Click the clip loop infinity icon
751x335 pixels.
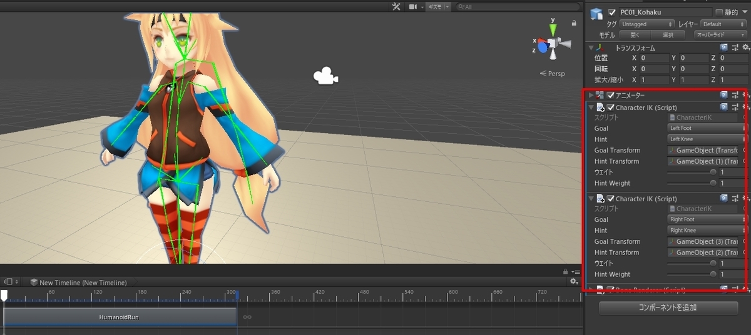pos(247,317)
